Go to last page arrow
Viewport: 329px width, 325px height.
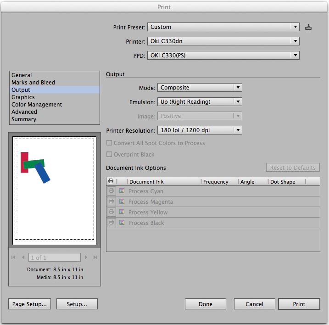95,257
